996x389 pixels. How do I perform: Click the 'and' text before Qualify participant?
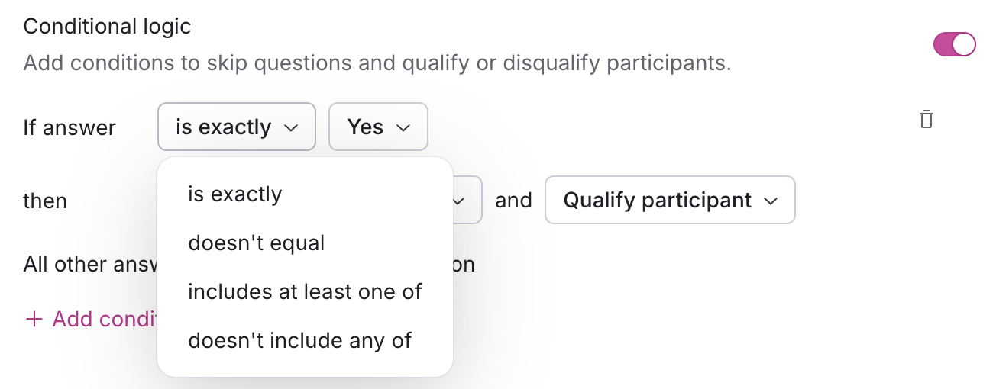tap(513, 201)
